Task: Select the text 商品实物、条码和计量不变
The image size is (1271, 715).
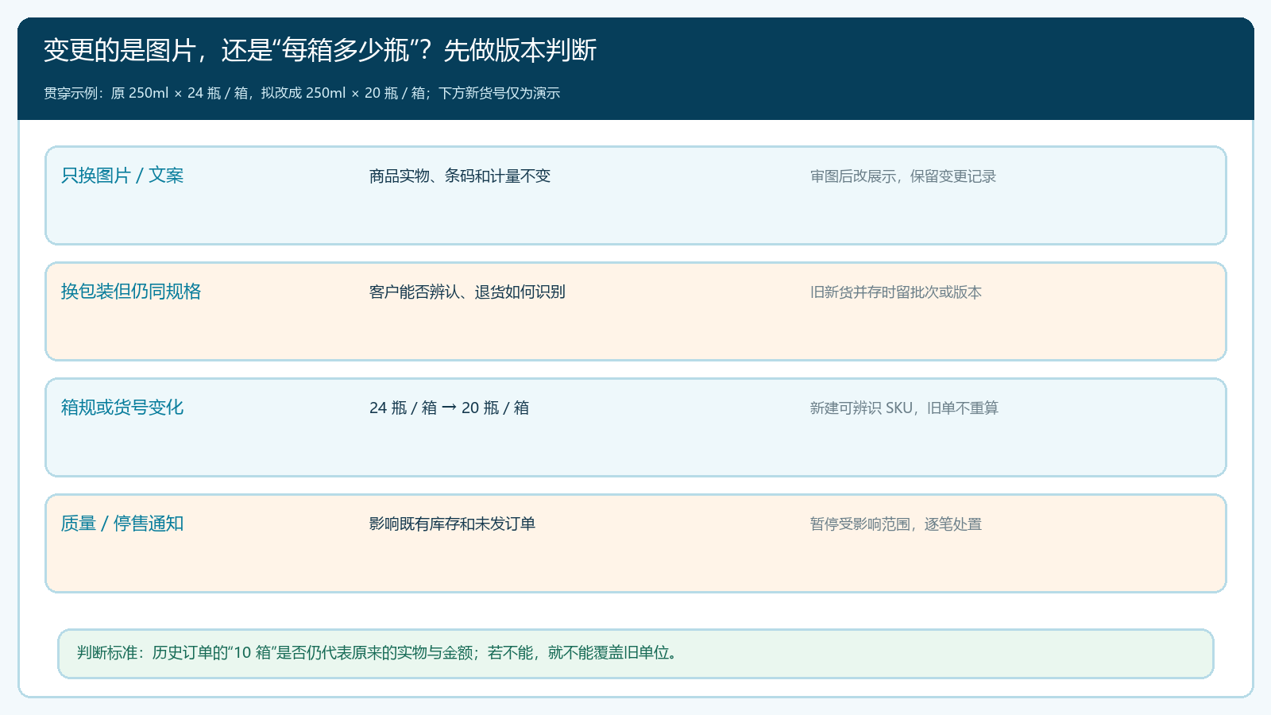Action: [x=460, y=176]
